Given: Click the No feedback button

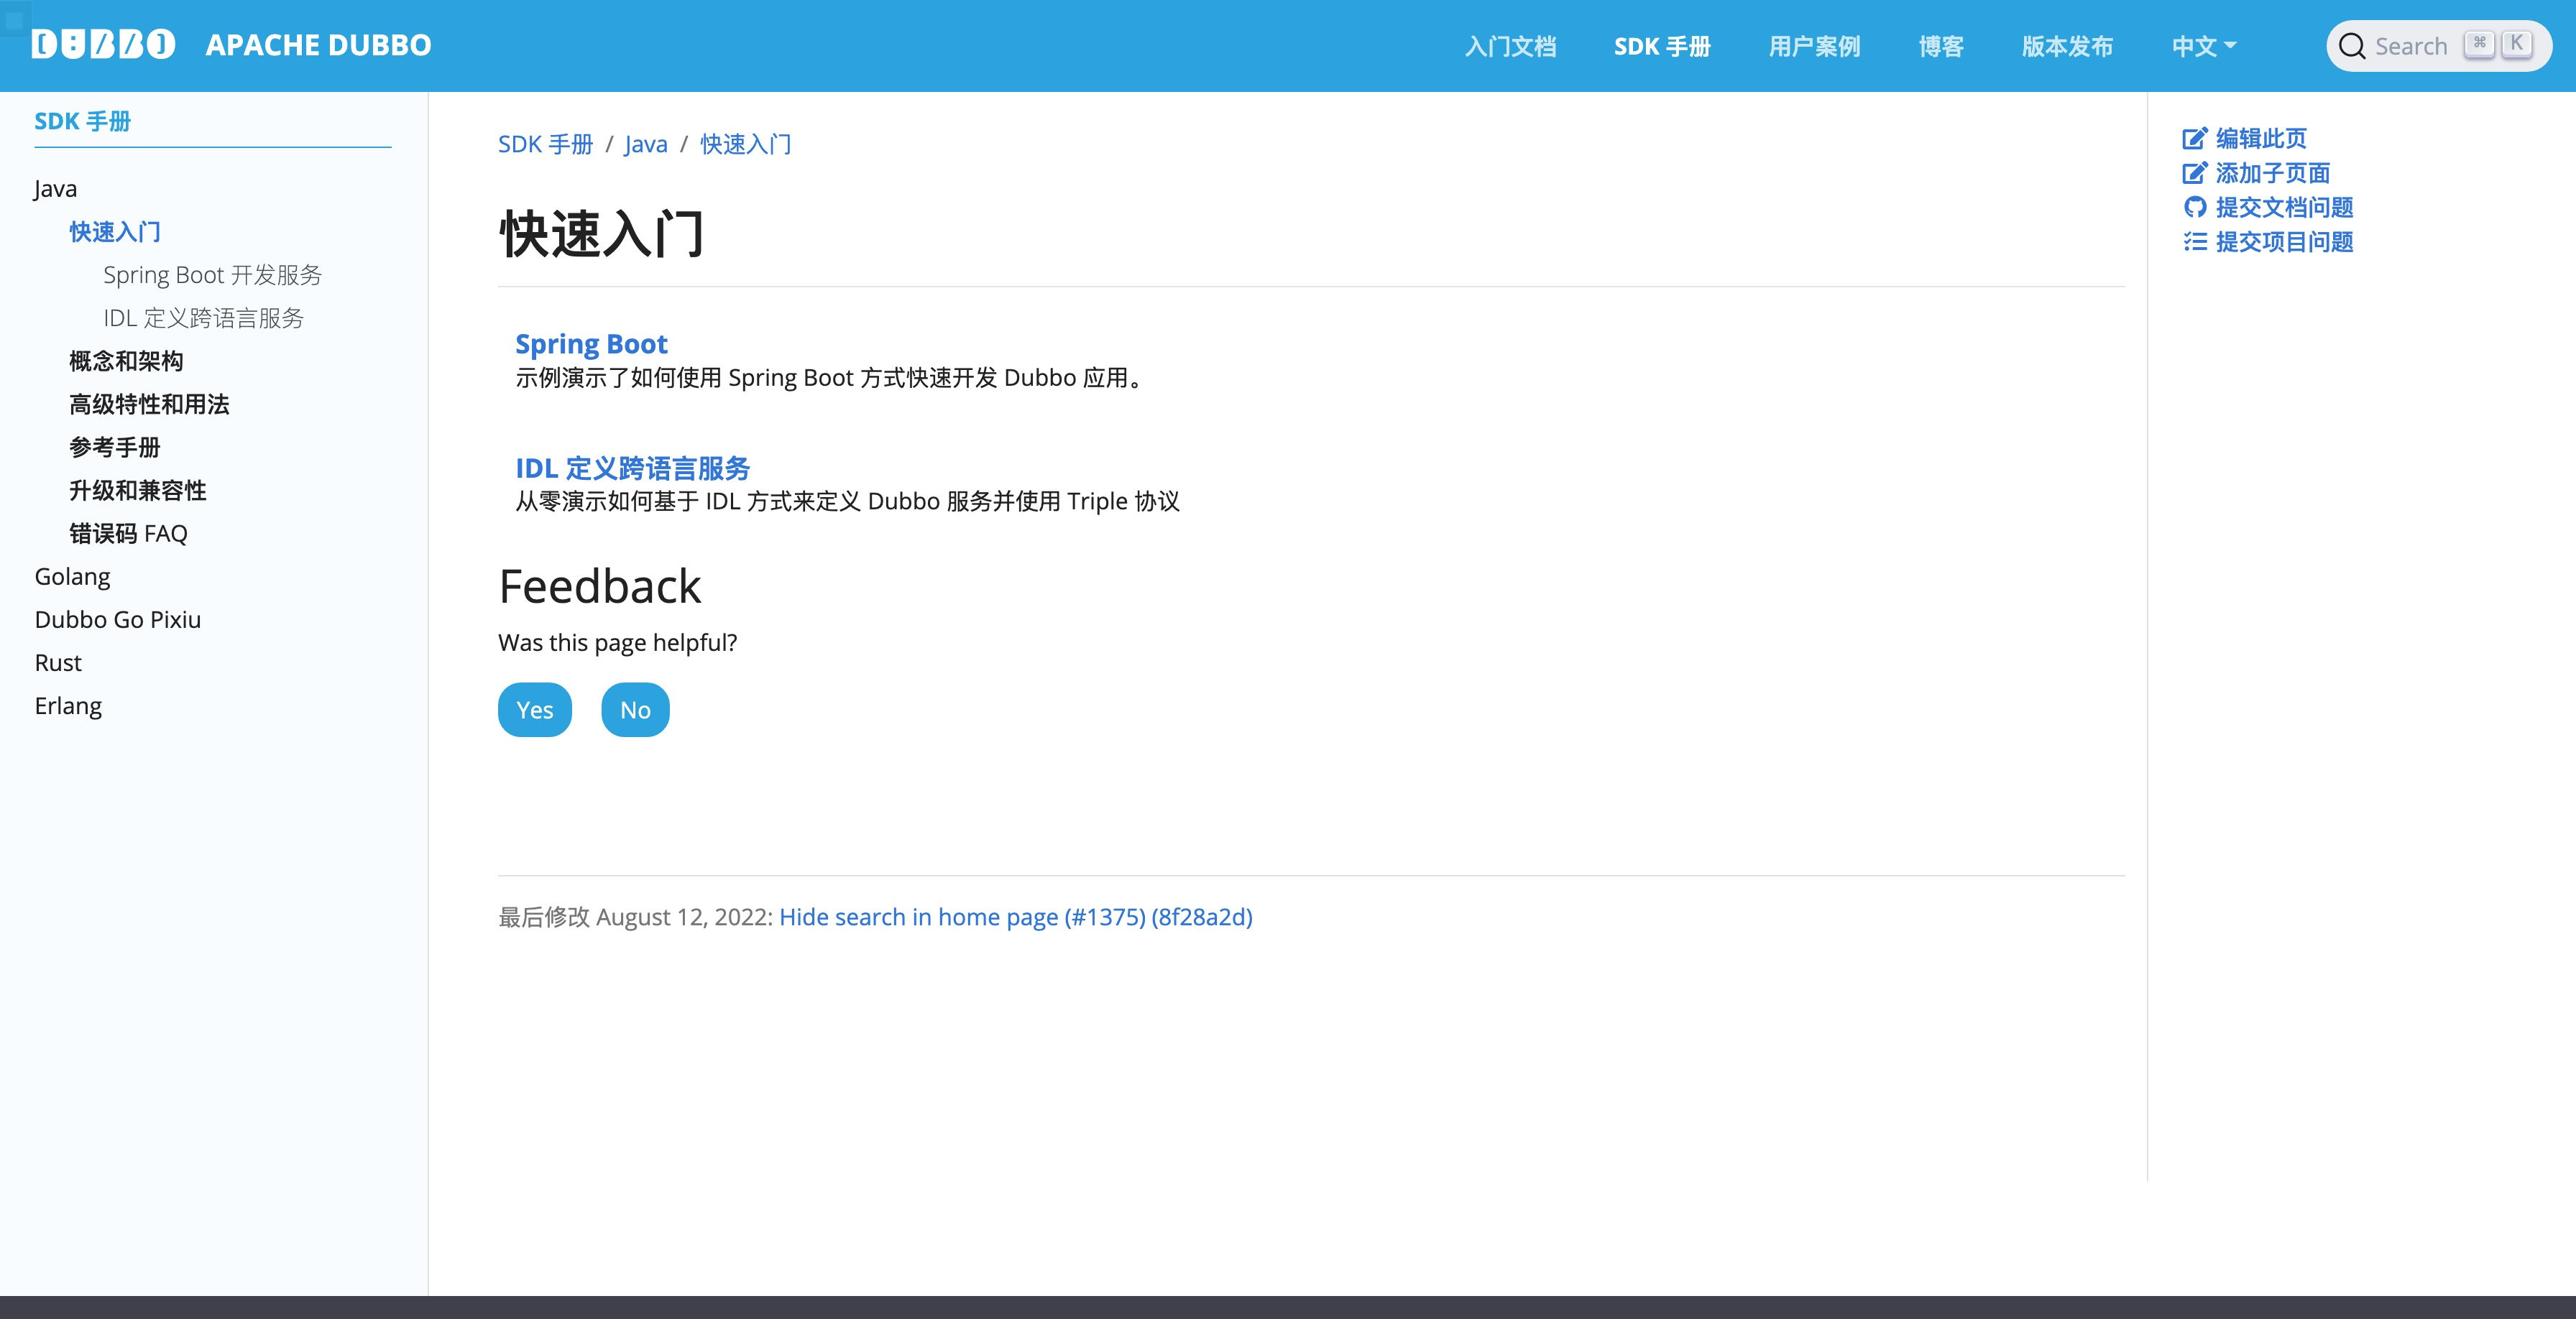Looking at the screenshot, I should click(x=635, y=711).
